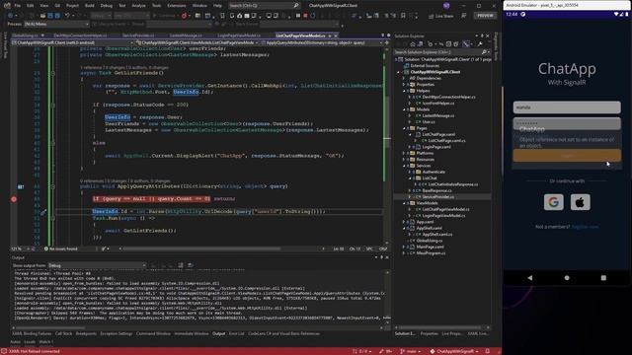Close the ListChatPageViewModel.cs tab

(x=336, y=35)
